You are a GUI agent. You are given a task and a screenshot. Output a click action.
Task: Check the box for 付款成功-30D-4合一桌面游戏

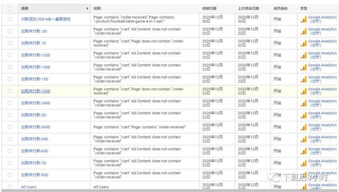(x=10, y=19)
